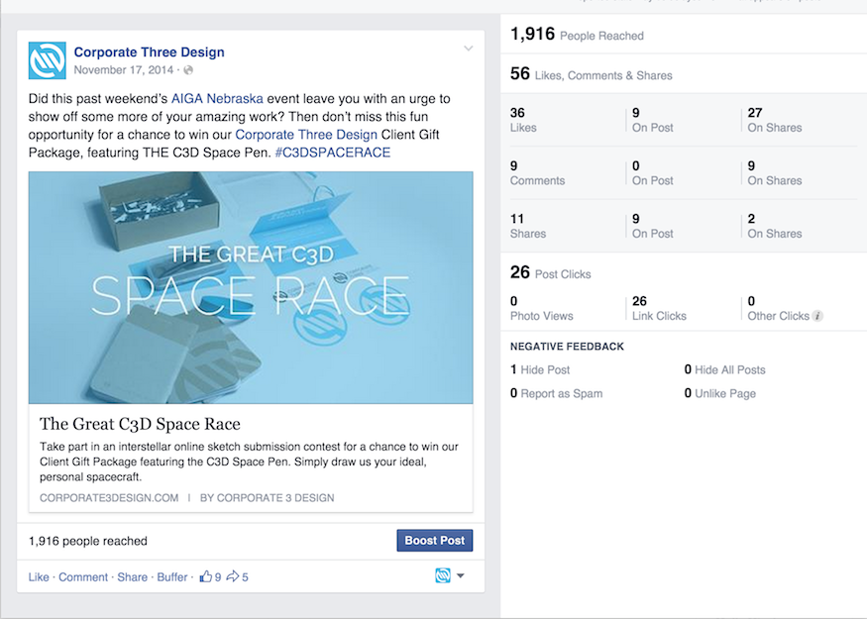This screenshot has height=619, width=867.
Task: Click the 9 Comments stat
Action: click(537, 173)
